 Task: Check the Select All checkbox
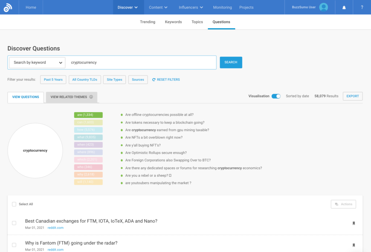pos(14,204)
